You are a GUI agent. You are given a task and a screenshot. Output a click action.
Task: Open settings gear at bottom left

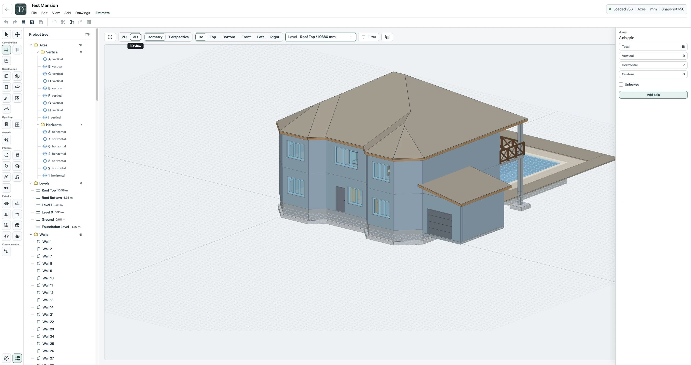[x=6, y=358]
